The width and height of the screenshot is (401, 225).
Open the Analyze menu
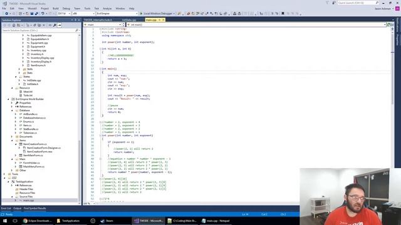107,8
